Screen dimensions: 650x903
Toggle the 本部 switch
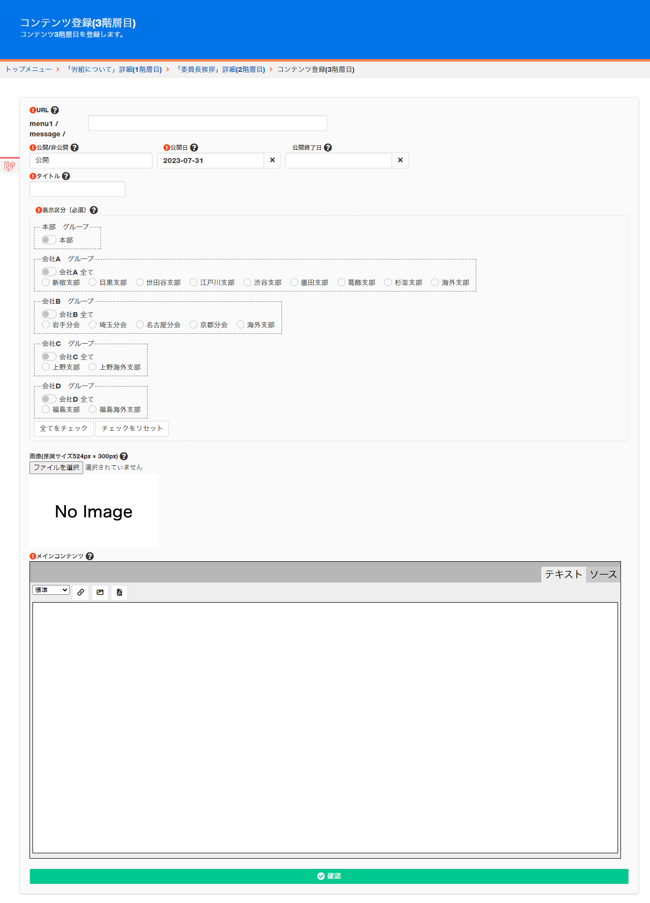(49, 240)
